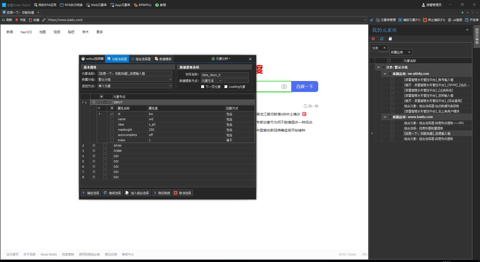Collapse 所属应用: www.baidu.com tree group

coord(385,117)
